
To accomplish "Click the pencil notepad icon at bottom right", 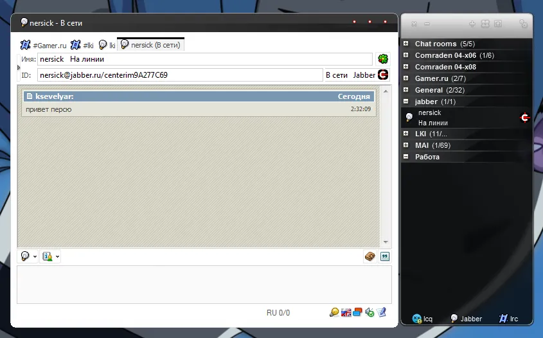I will [x=382, y=313].
